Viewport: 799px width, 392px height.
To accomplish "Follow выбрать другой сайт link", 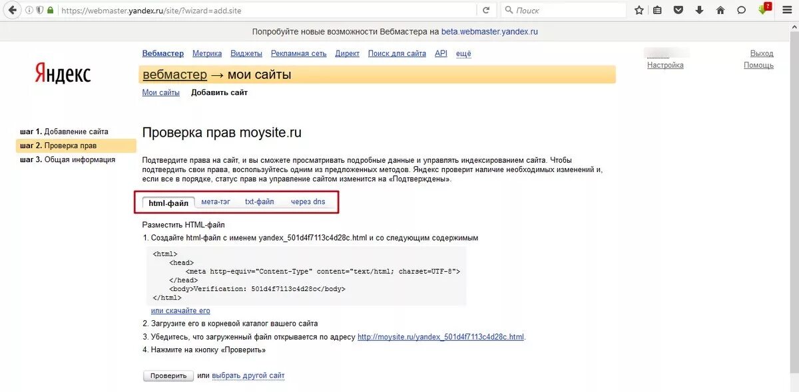I will [248, 375].
